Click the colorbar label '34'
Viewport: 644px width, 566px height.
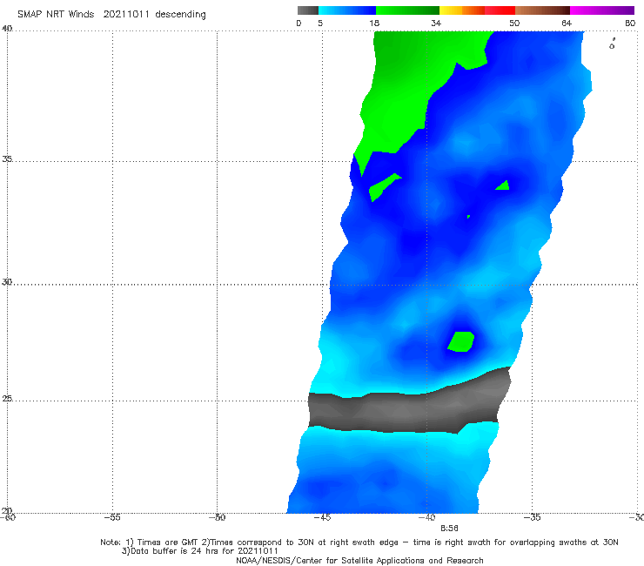point(436,23)
